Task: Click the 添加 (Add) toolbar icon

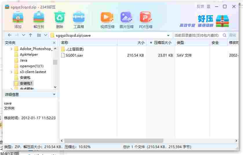Action: coord(18,20)
